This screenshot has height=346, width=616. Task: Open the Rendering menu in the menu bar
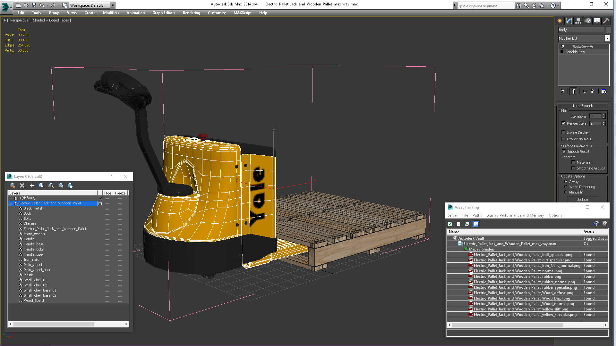click(x=191, y=13)
